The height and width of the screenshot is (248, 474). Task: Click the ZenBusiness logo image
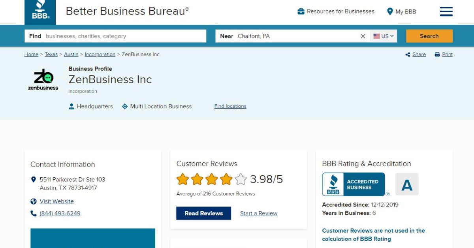tap(43, 79)
